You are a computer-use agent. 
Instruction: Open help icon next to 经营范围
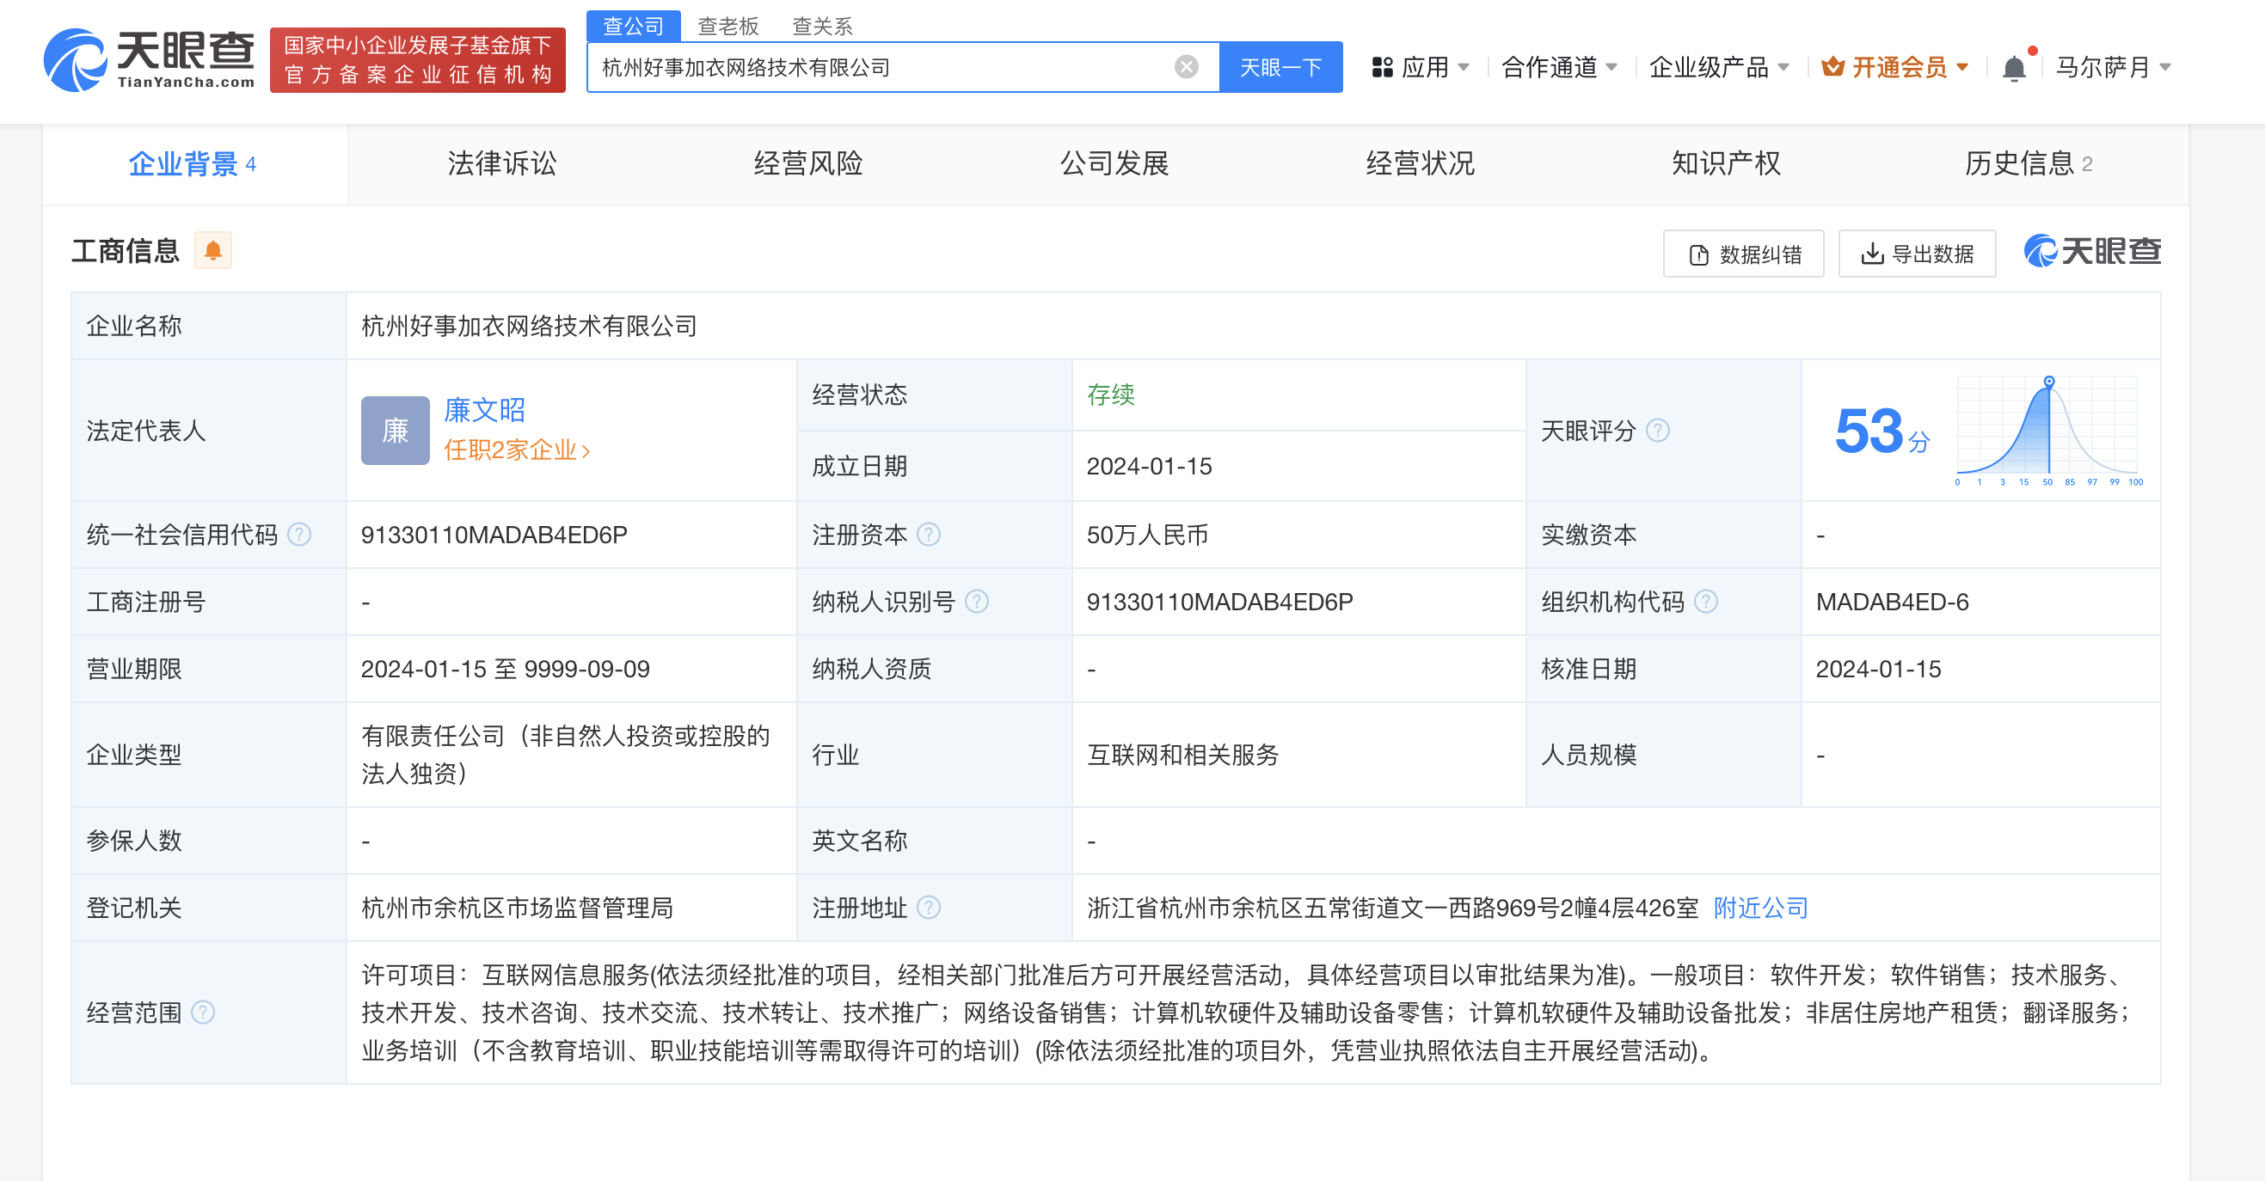[x=203, y=1013]
